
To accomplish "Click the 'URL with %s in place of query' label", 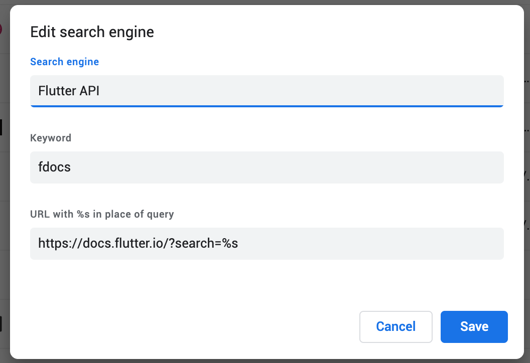I will [x=102, y=214].
